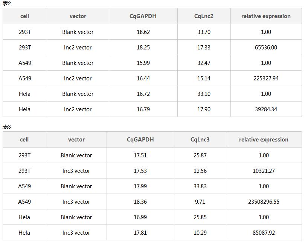Select the cell containing 65536.00
305x243 pixels.
pyautogui.click(x=266, y=48)
